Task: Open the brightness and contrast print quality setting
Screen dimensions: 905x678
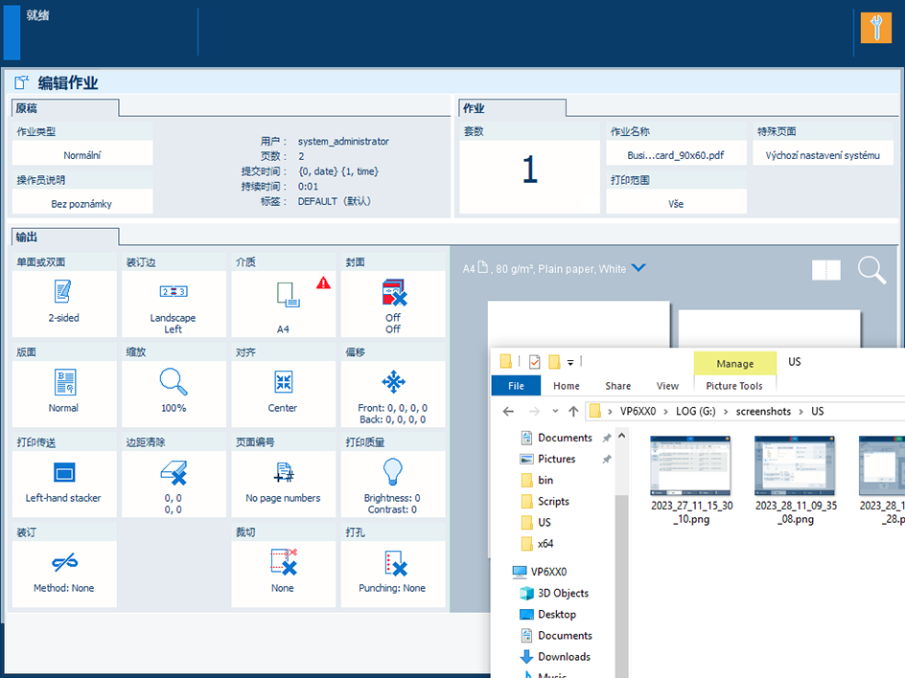Action: (392, 483)
